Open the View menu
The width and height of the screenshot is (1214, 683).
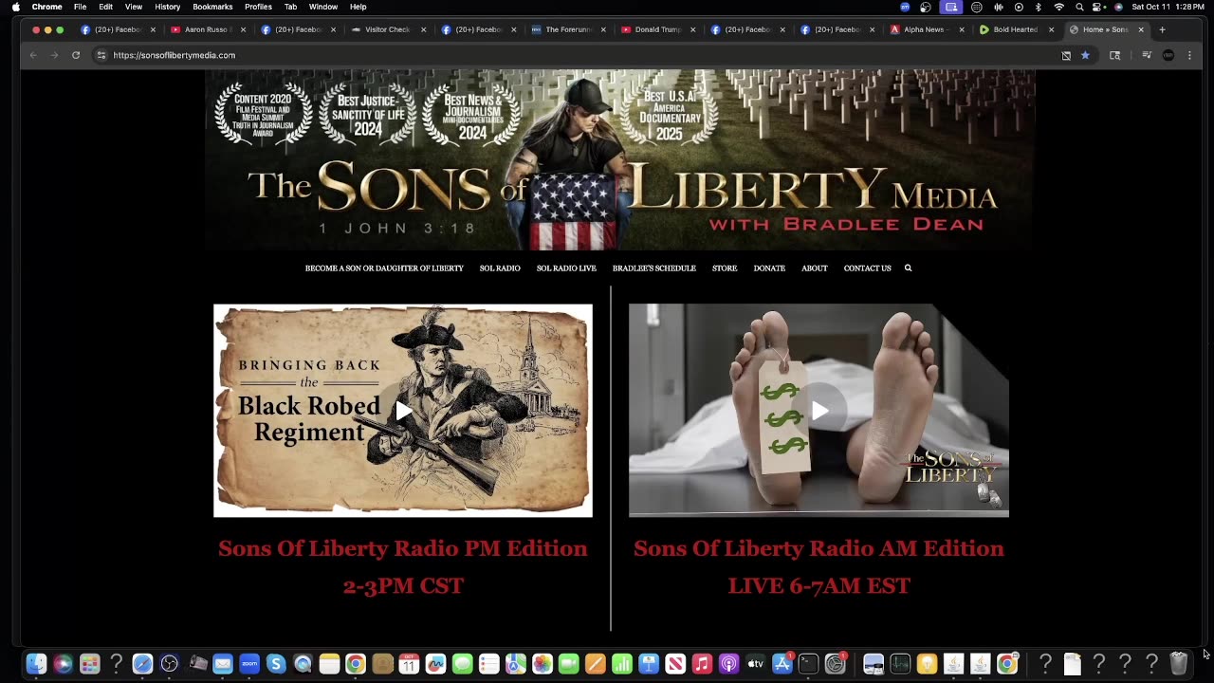coord(134,7)
